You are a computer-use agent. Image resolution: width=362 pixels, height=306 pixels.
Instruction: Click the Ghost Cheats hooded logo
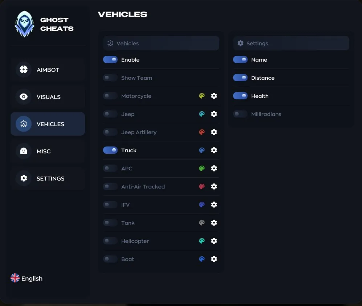pos(24,24)
